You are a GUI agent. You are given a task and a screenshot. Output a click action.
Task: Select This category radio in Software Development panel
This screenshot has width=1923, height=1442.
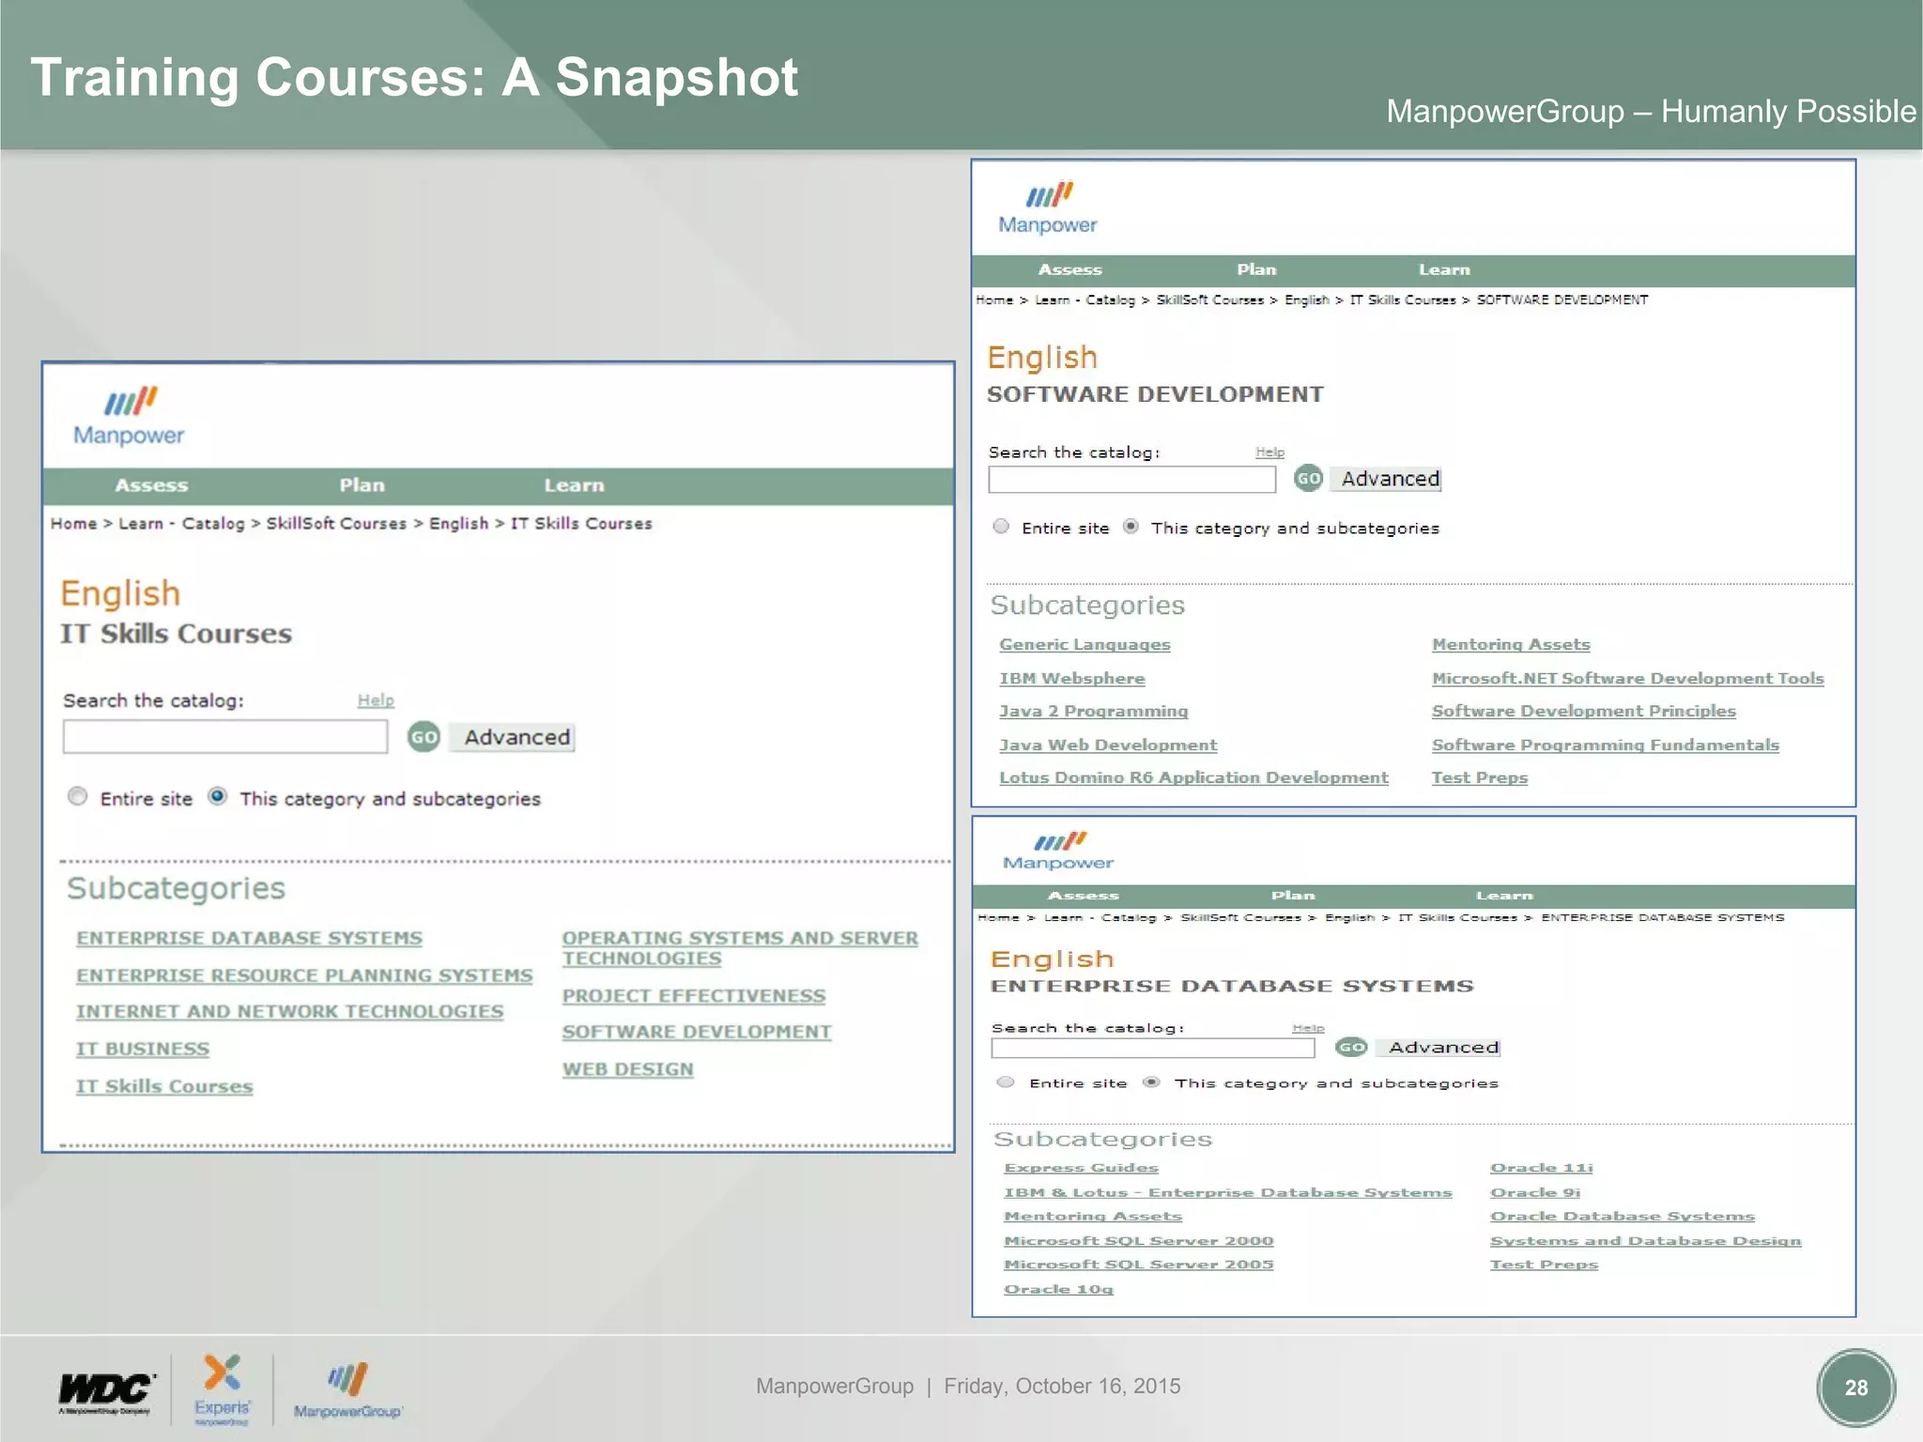[x=1131, y=526]
